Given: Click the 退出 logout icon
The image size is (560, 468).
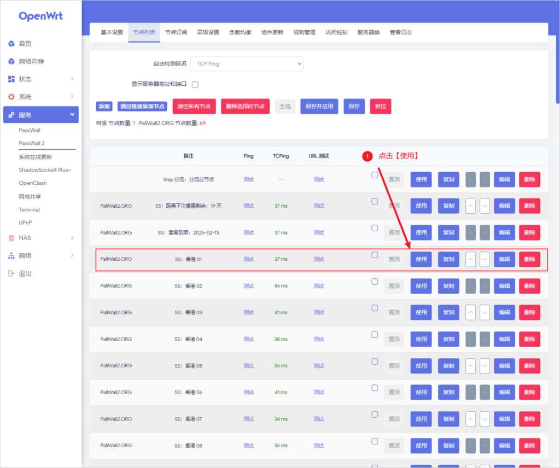Looking at the screenshot, I should coord(11,273).
